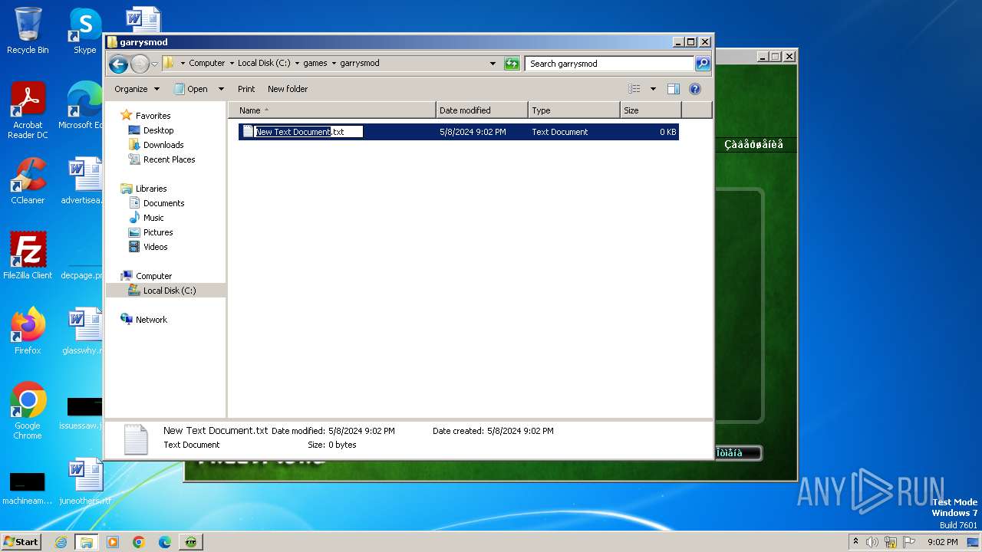Sort by the Size column header
982x552 pixels.
tap(651, 110)
